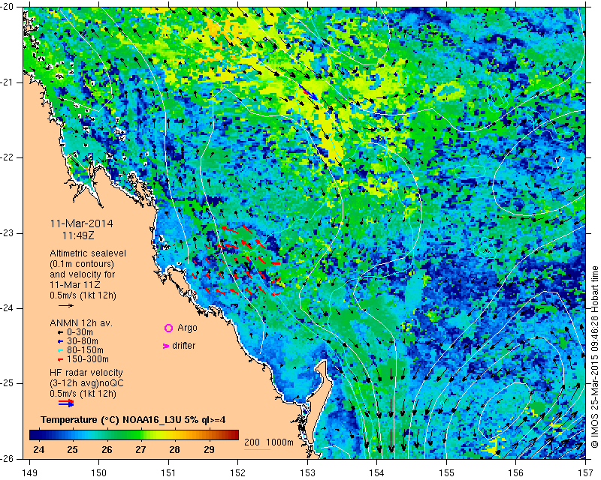Click the 150-300m depth label
The width and height of the screenshot is (601, 480).
88,359
